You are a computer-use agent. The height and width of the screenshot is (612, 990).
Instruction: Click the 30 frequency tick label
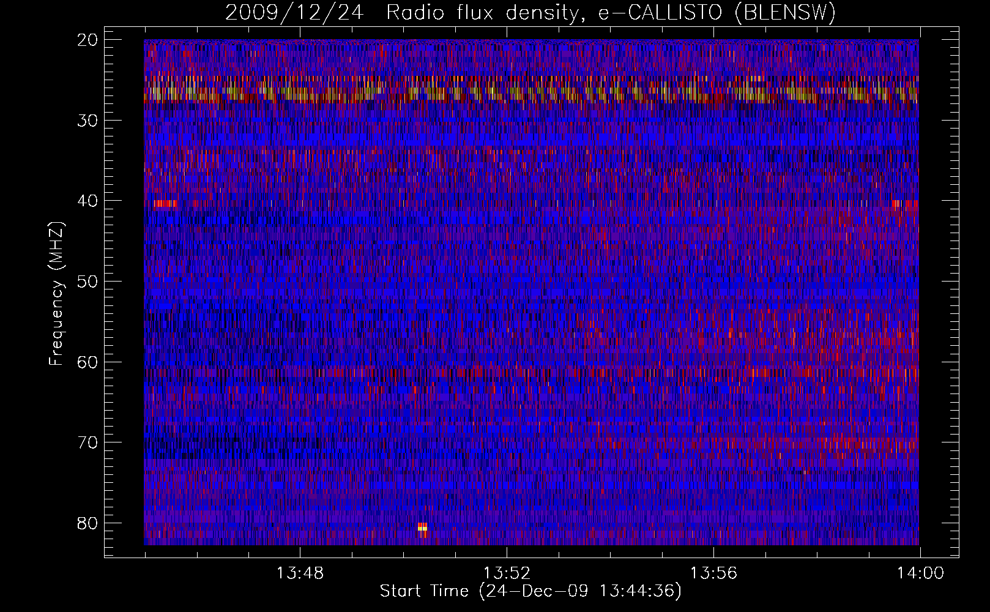[x=88, y=121]
